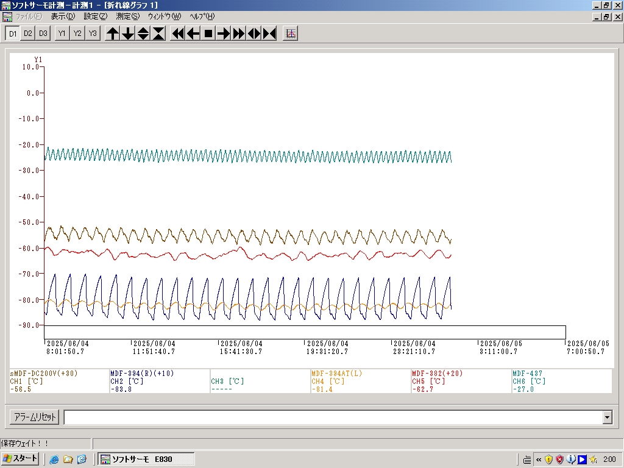The image size is (624, 468).
Task: Click the stop square icon
Action: click(208, 34)
